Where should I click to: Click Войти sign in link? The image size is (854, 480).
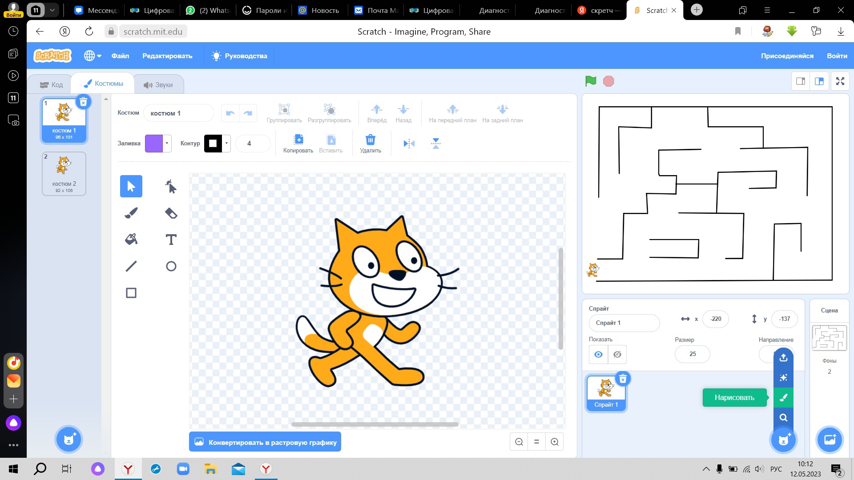(x=837, y=56)
